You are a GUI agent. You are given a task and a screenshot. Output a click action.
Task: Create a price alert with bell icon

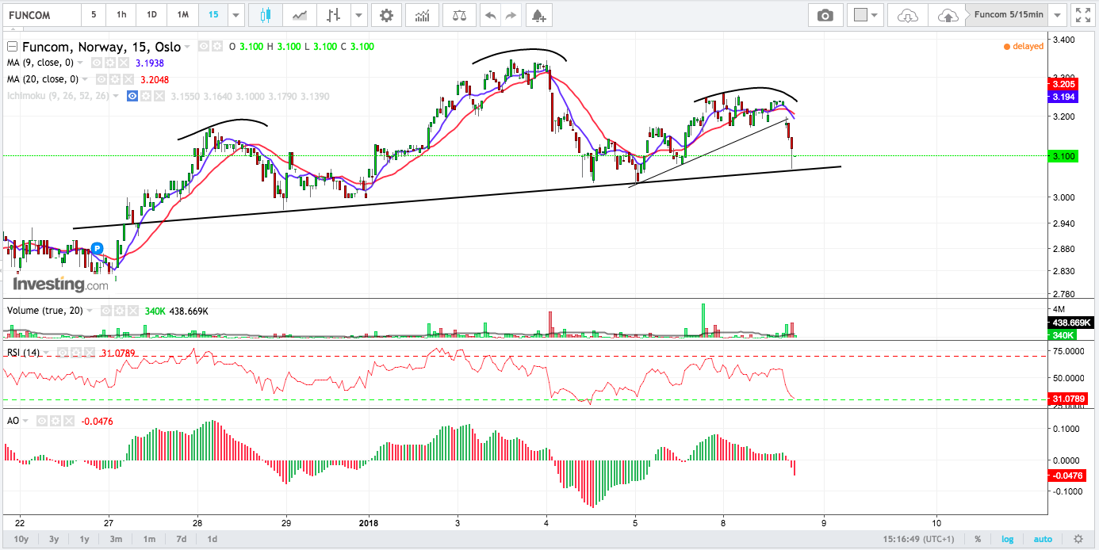[x=538, y=15]
